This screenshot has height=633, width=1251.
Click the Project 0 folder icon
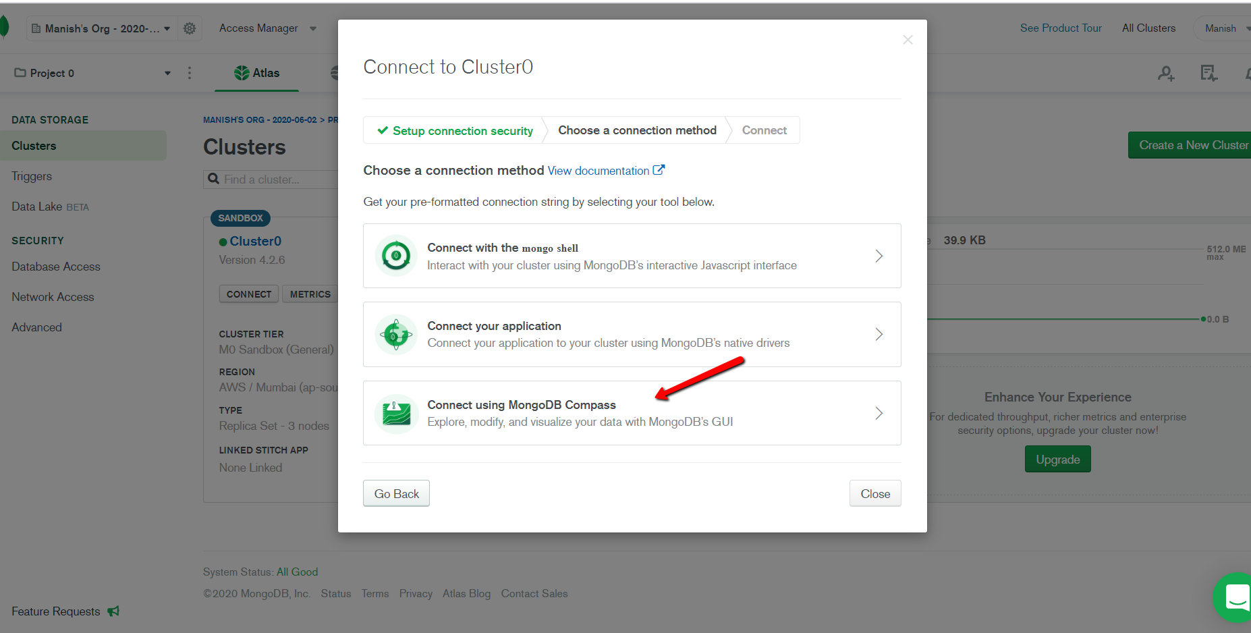(x=20, y=72)
